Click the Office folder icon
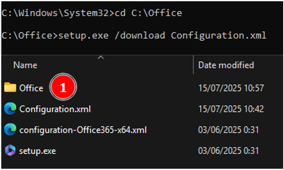The image size is (284, 170). (10, 87)
